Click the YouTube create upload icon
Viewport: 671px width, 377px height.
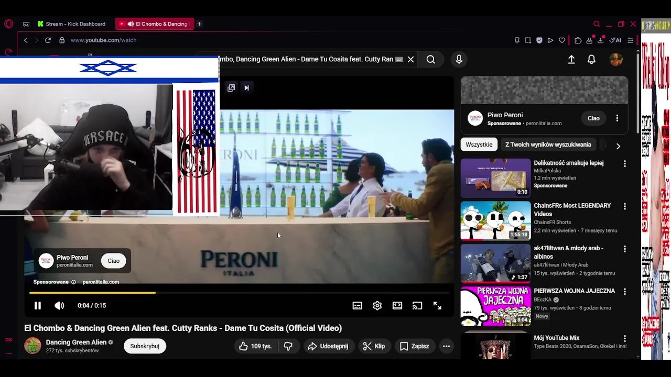571,60
